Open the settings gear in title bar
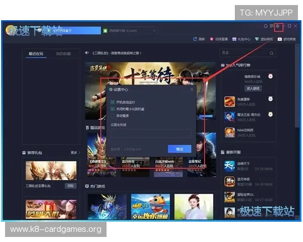This screenshot has height=242, width=303. tap(277, 26)
